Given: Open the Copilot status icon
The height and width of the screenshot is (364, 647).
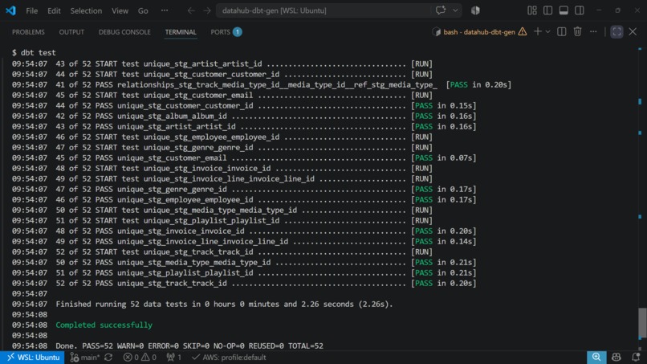Looking at the screenshot, I should coord(616,358).
